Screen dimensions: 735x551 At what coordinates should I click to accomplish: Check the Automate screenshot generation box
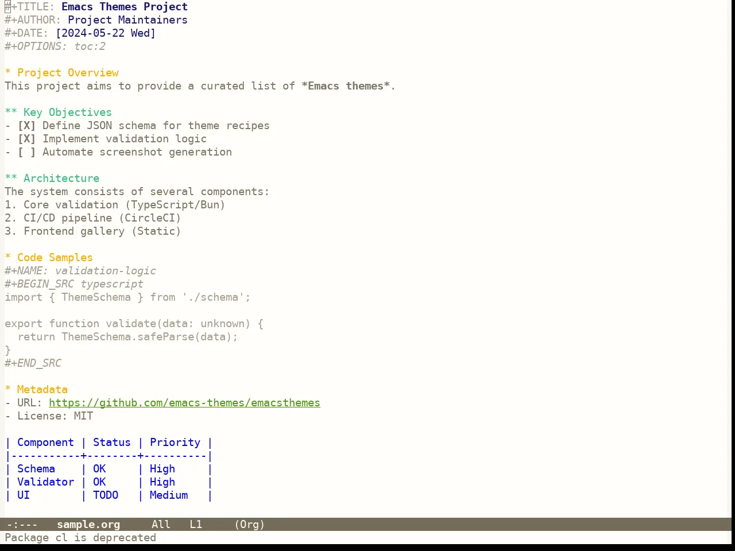[26, 152]
